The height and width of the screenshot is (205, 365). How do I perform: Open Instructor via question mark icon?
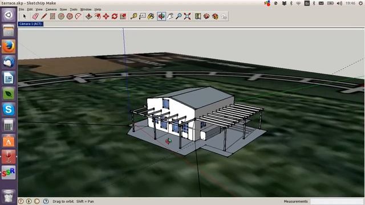click(x=46, y=201)
